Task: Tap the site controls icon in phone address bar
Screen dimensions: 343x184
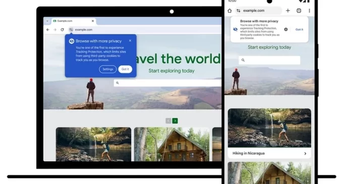Action: pos(239,11)
